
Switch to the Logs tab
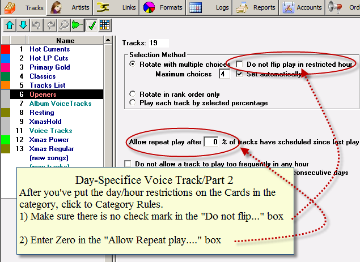(x=209, y=7)
